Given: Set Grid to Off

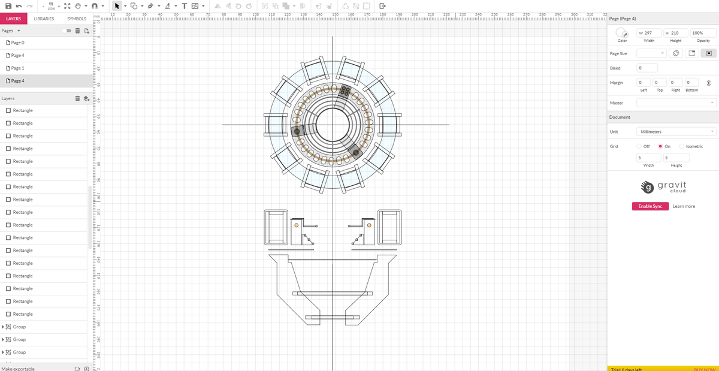Looking at the screenshot, I should [639, 146].
